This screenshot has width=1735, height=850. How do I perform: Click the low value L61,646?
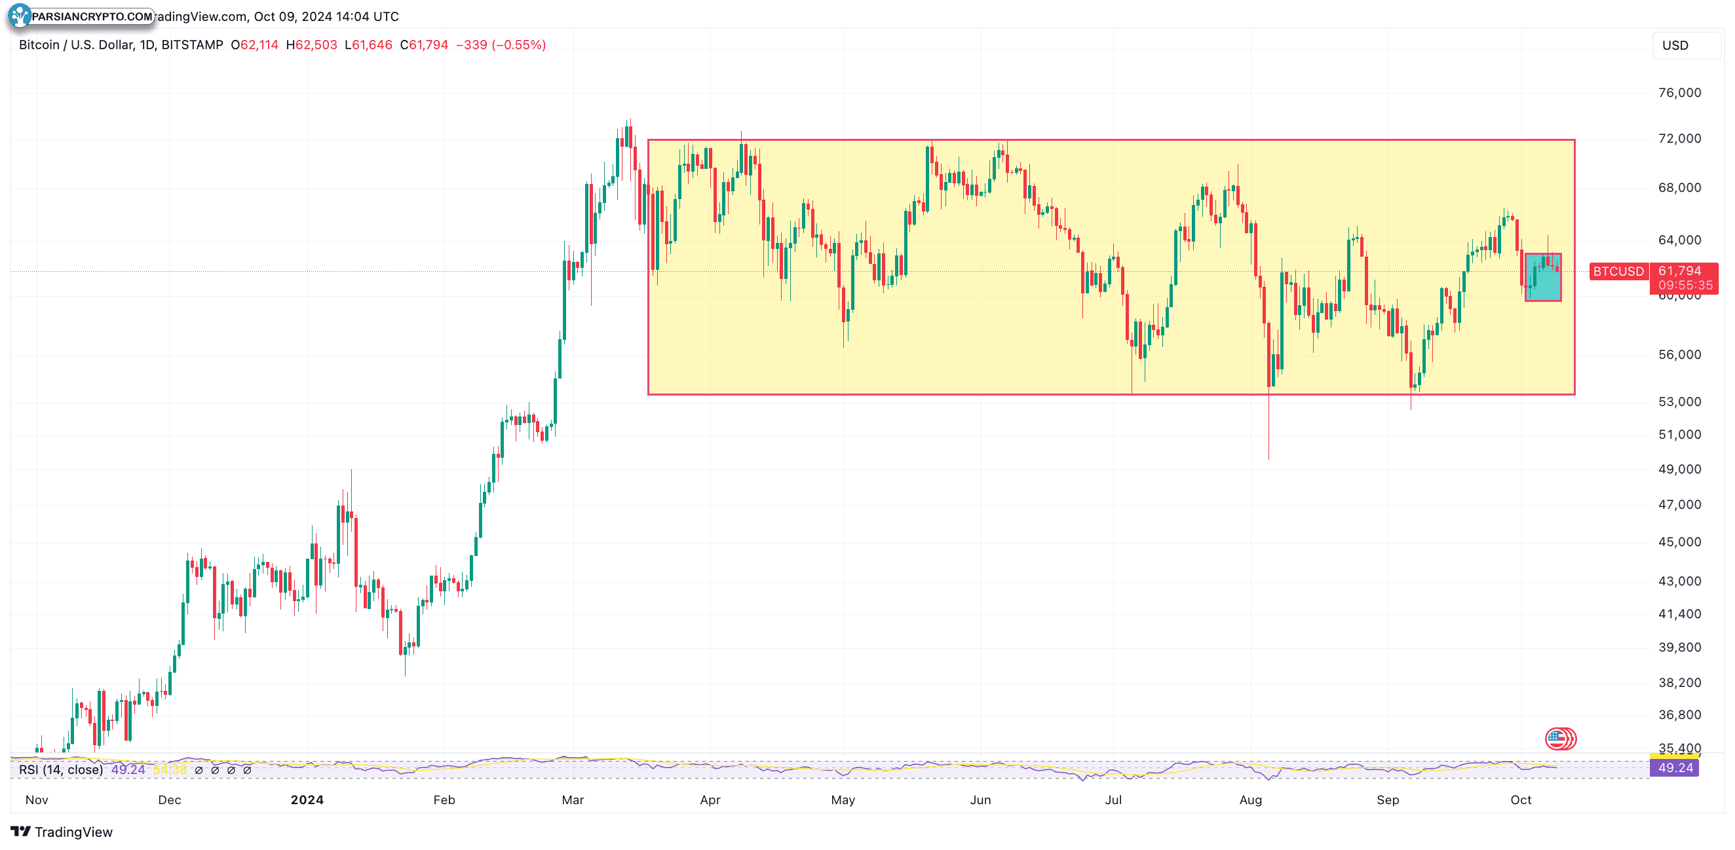click(x=368, y=45)
